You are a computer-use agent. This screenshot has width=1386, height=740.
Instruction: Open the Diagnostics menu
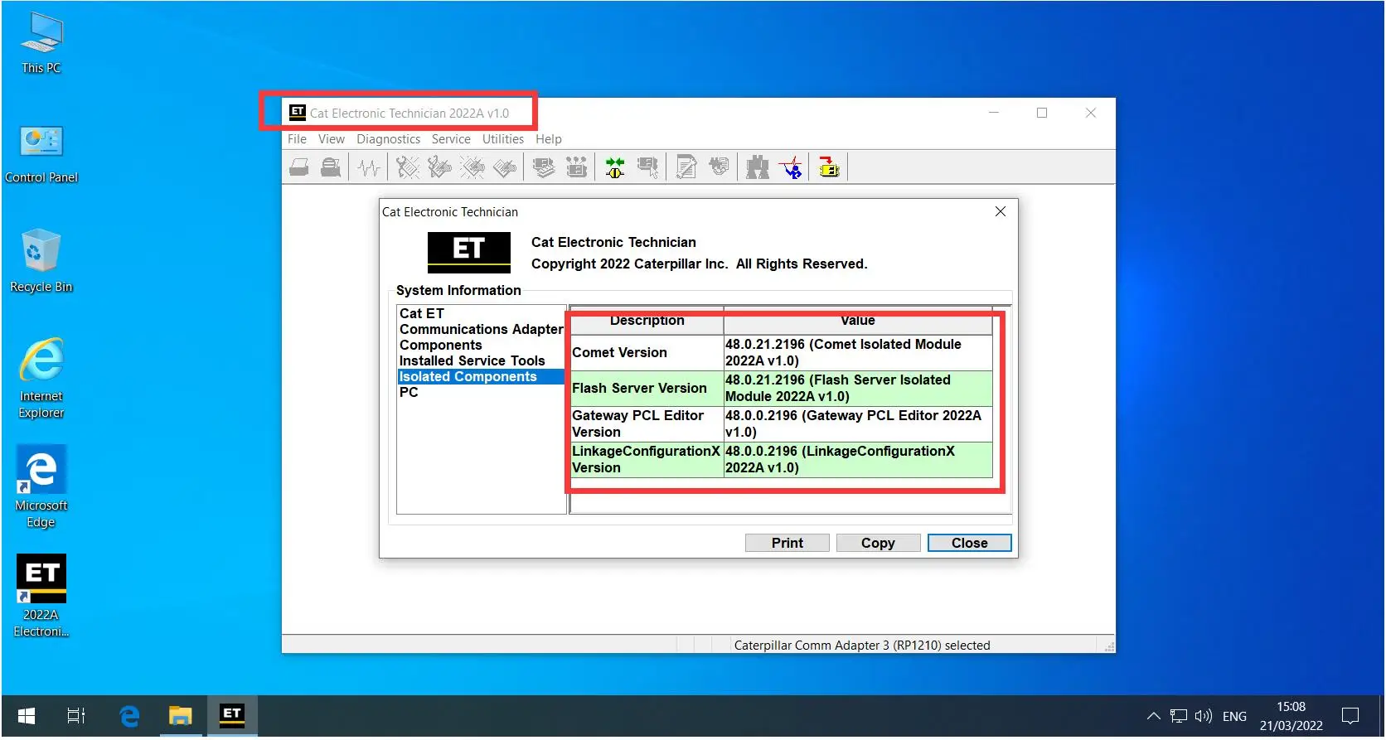(x=388, y=139)
